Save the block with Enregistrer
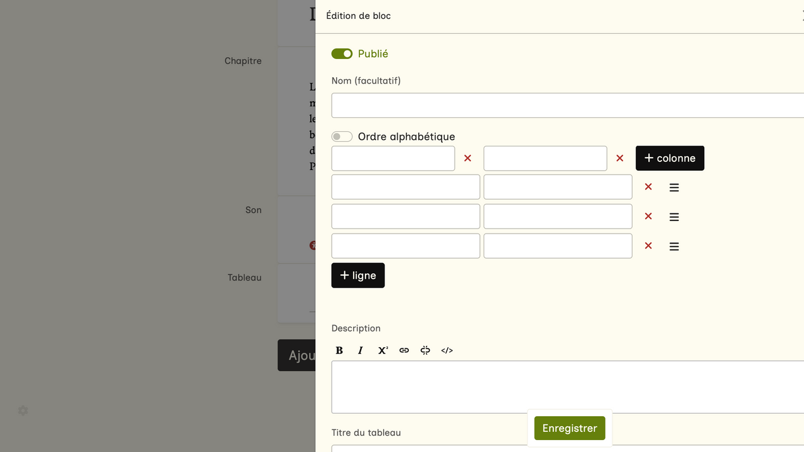This screenshot has height=452, width=804. coord(570,428)
